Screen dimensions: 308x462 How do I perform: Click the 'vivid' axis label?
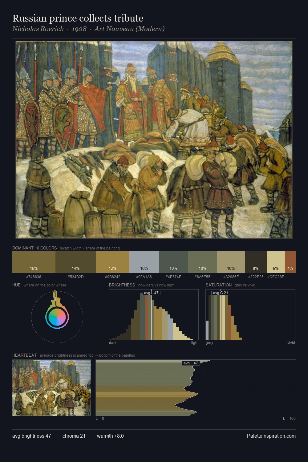[x=291, y=343]
